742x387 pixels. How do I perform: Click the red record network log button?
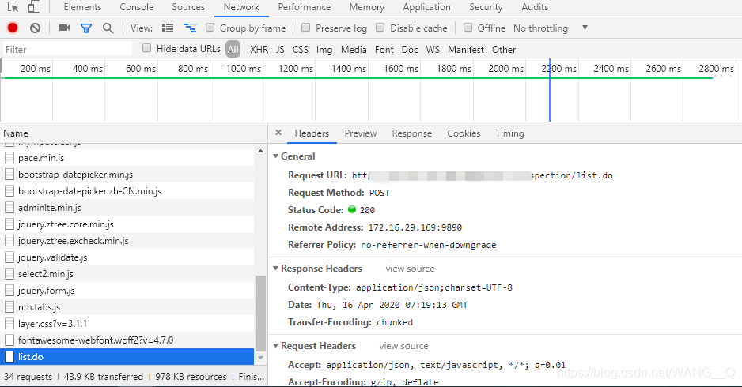13,28
